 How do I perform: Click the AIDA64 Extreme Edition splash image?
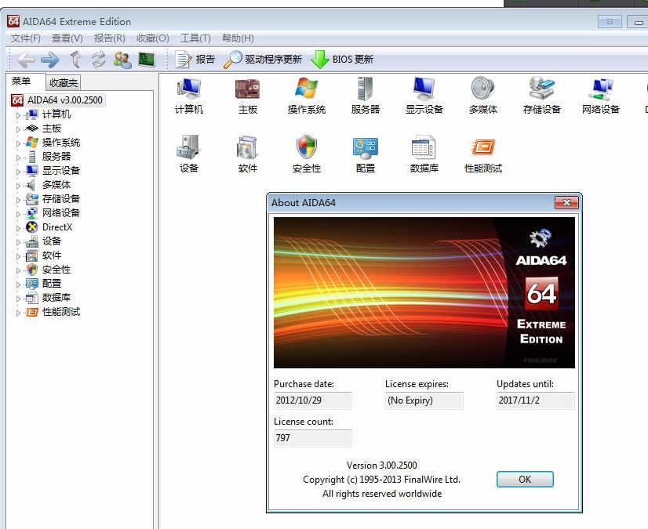(x=424, y=293)
